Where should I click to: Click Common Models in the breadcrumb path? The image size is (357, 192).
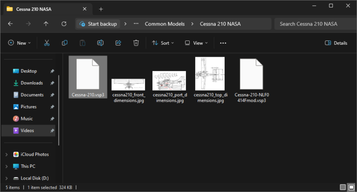[165, 24]
